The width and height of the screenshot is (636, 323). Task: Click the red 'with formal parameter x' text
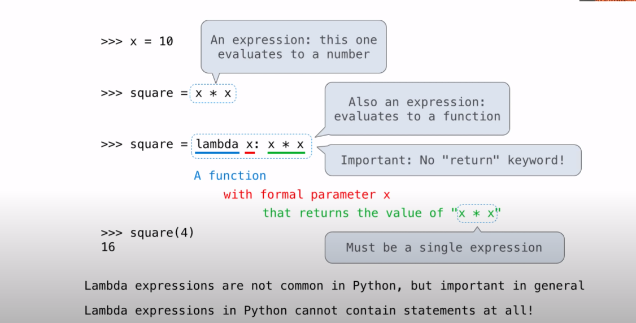coord(307,195)
